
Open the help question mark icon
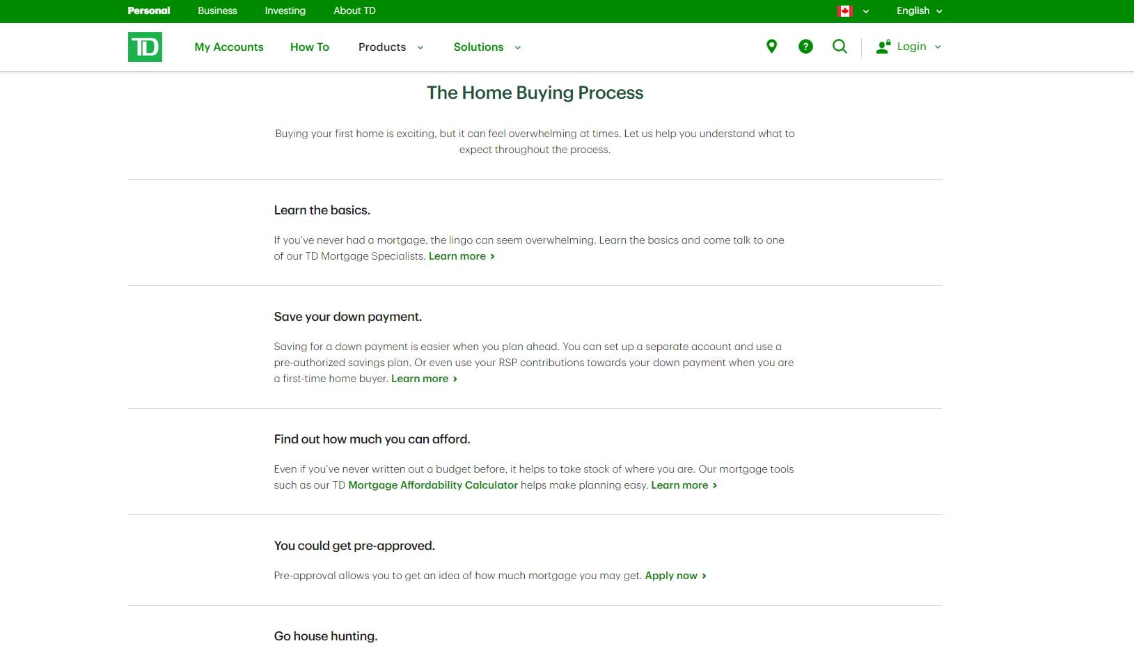pyautogui.click(x=805, y=47)
